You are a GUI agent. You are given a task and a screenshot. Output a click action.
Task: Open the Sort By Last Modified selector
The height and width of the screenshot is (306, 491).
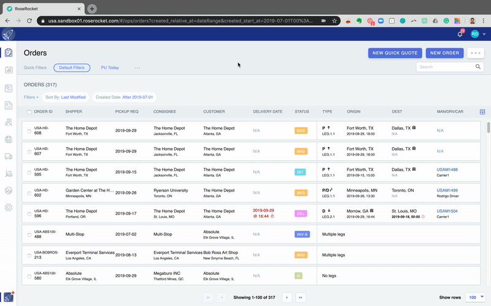tap(66, 97)
